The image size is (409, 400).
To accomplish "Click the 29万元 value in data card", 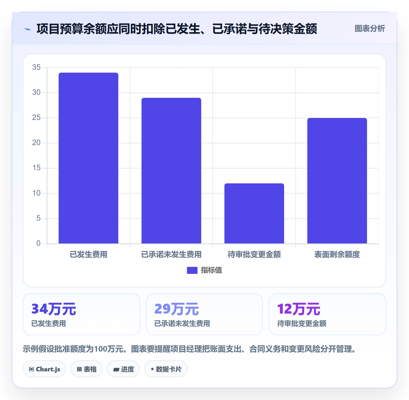I will 177,309.
